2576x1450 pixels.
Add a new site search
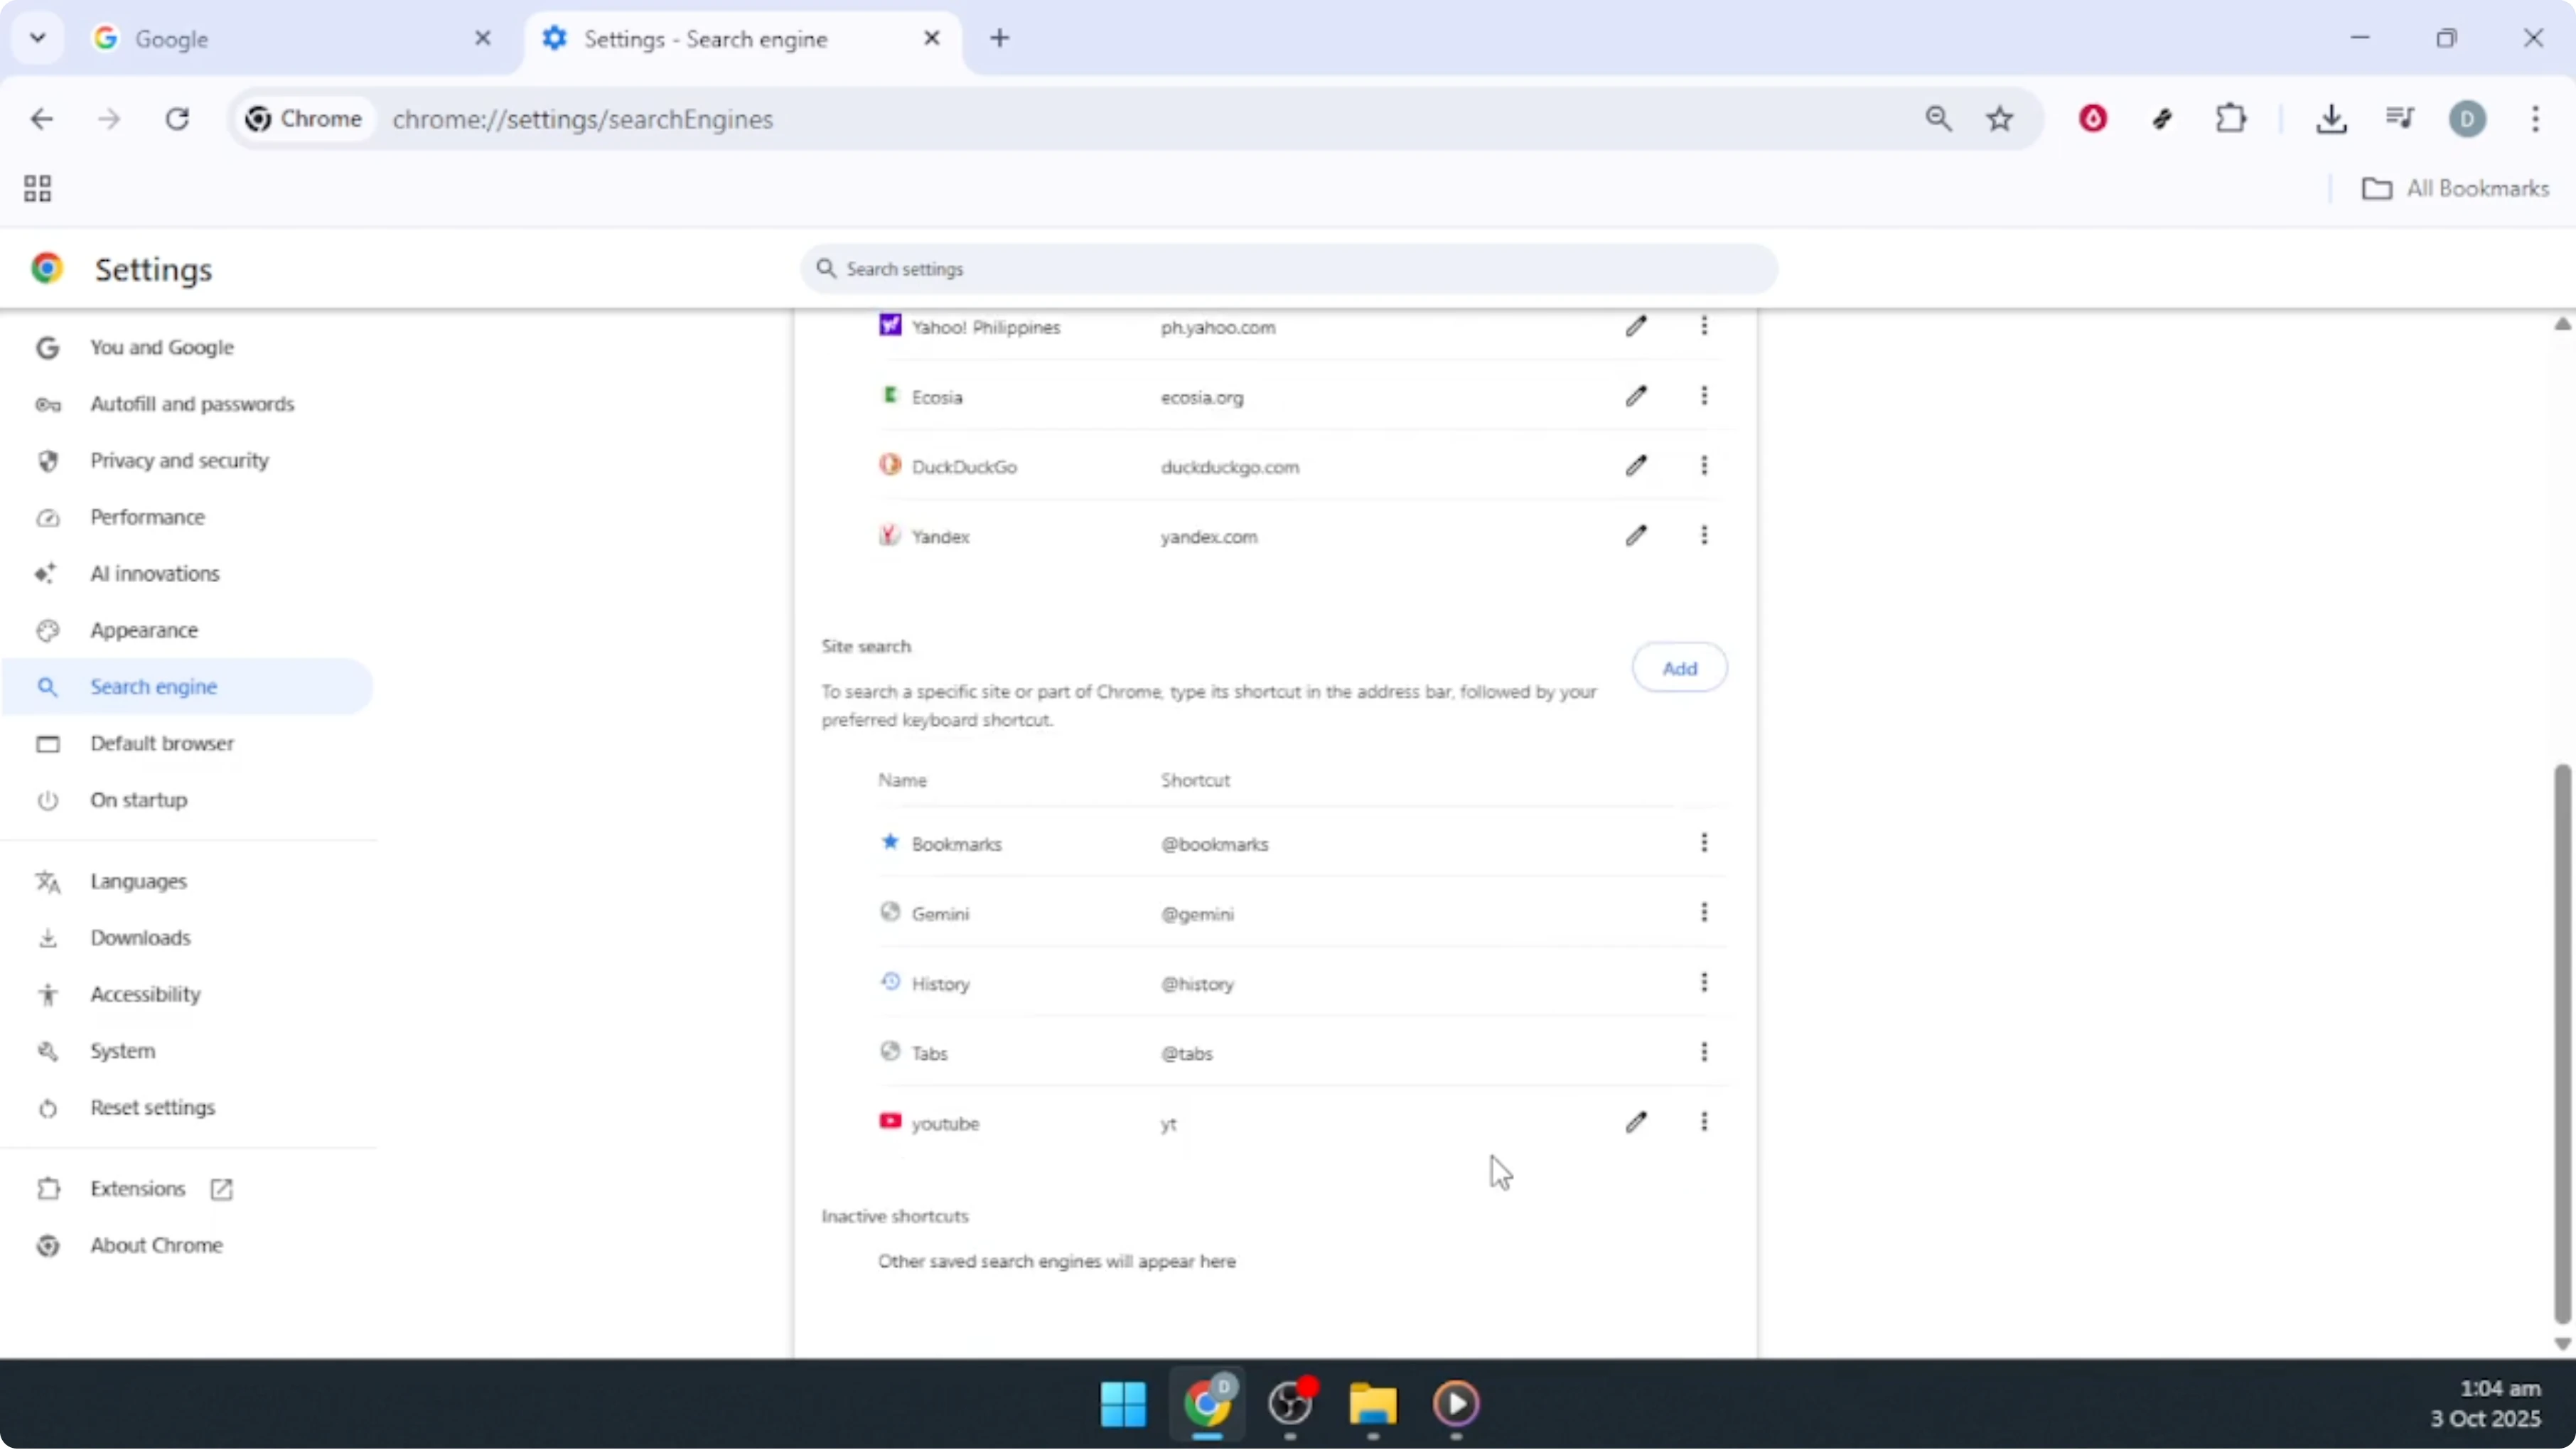(1679, 668)
